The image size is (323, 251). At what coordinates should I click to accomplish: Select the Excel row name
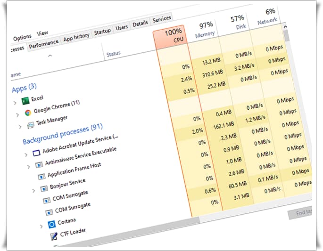[37, 98]
